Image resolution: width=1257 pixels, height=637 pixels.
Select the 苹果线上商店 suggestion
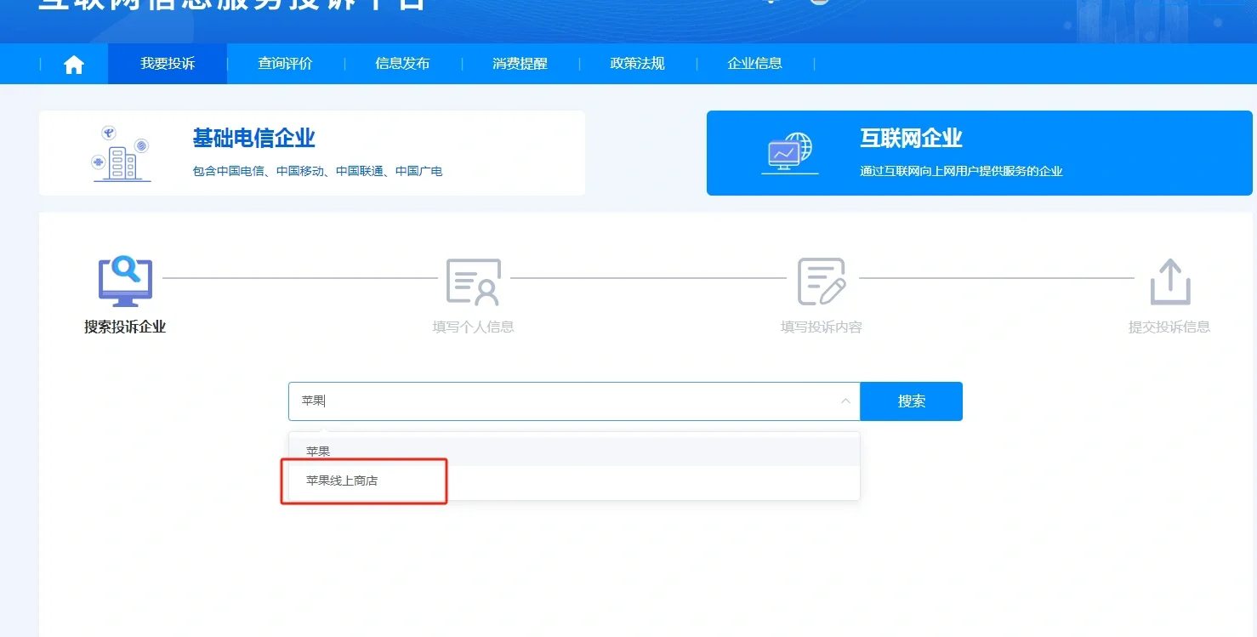342,480
